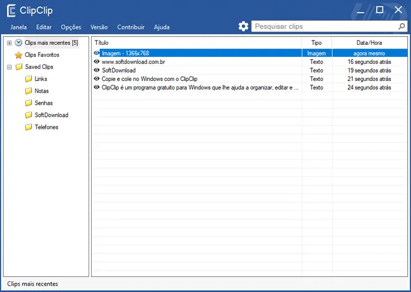Maximize the ClipClip window
Viewport: 411px width, 292px height.
379,10
